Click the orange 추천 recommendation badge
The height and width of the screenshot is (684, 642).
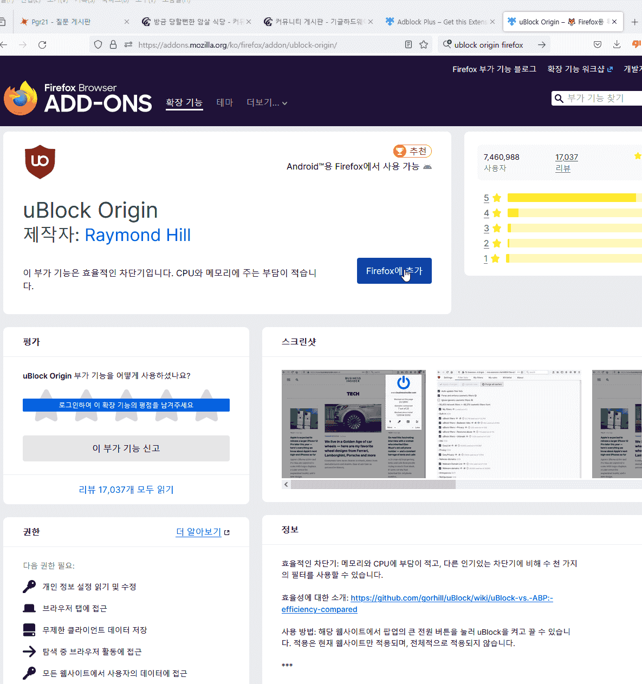tap(412, 151)
